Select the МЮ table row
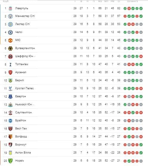The width and height of the screenshot is (148, 166). [71, 40]
